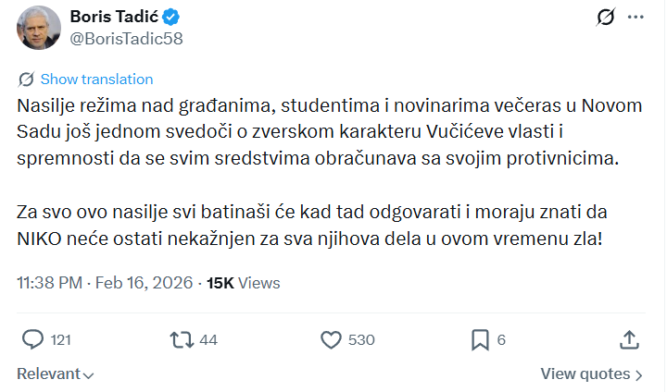Like the post with the heart icon
This screenshot has height=392, width=667.
click(x=331, y=339)
